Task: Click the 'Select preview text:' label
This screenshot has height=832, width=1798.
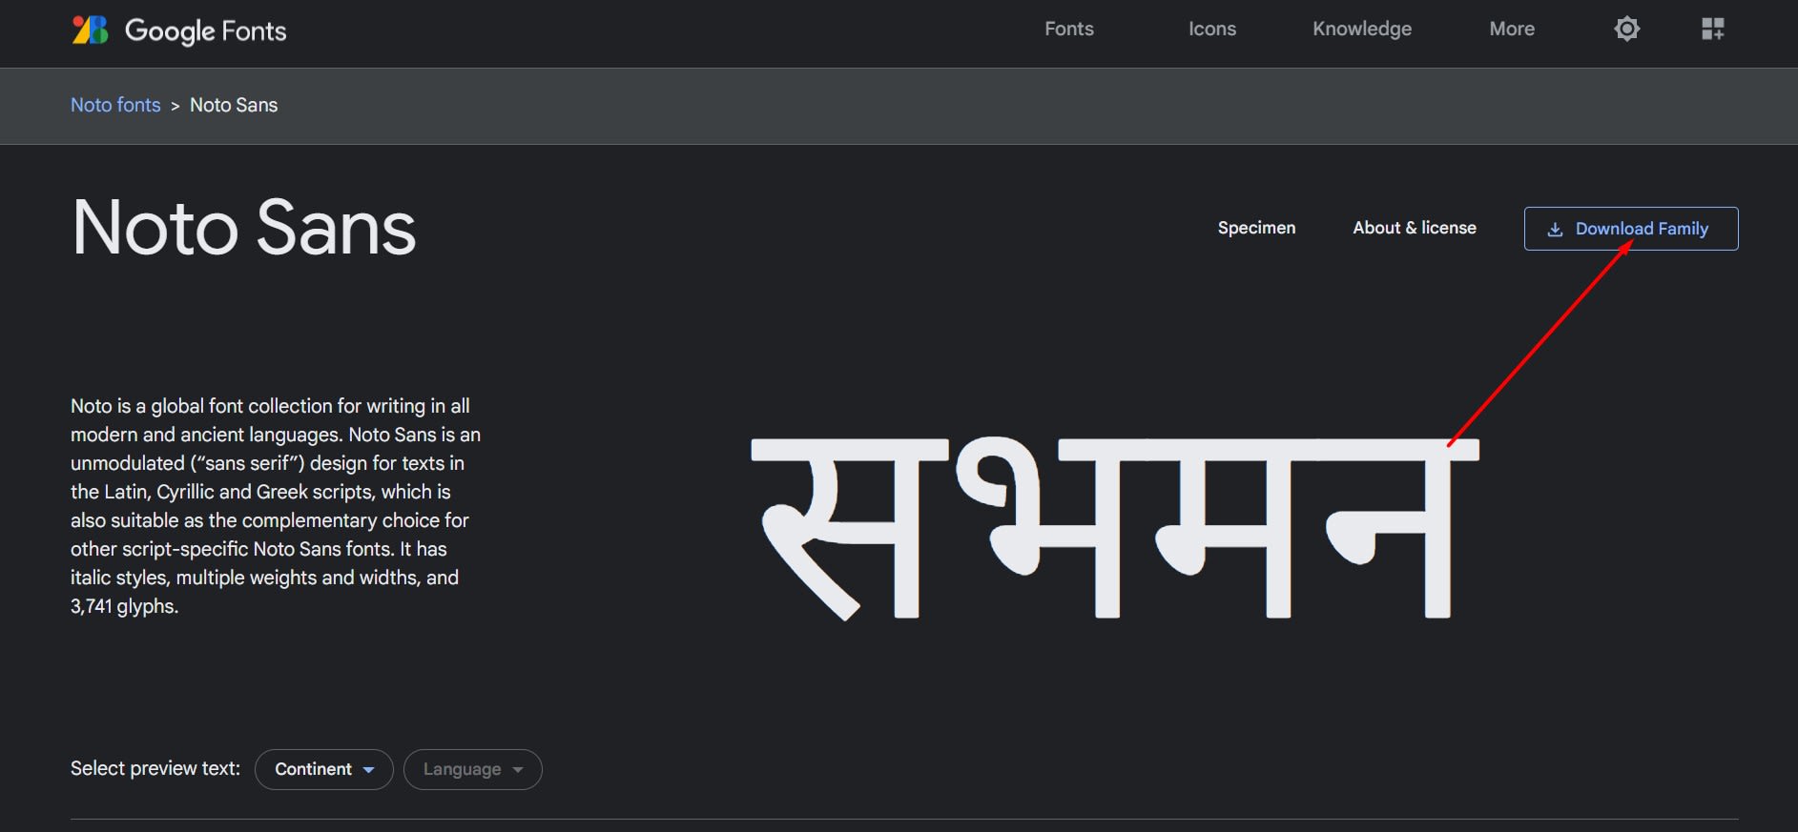Action: pos(155,768)
